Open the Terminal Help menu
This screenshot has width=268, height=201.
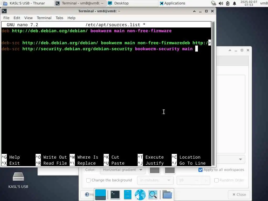(71, 18)
